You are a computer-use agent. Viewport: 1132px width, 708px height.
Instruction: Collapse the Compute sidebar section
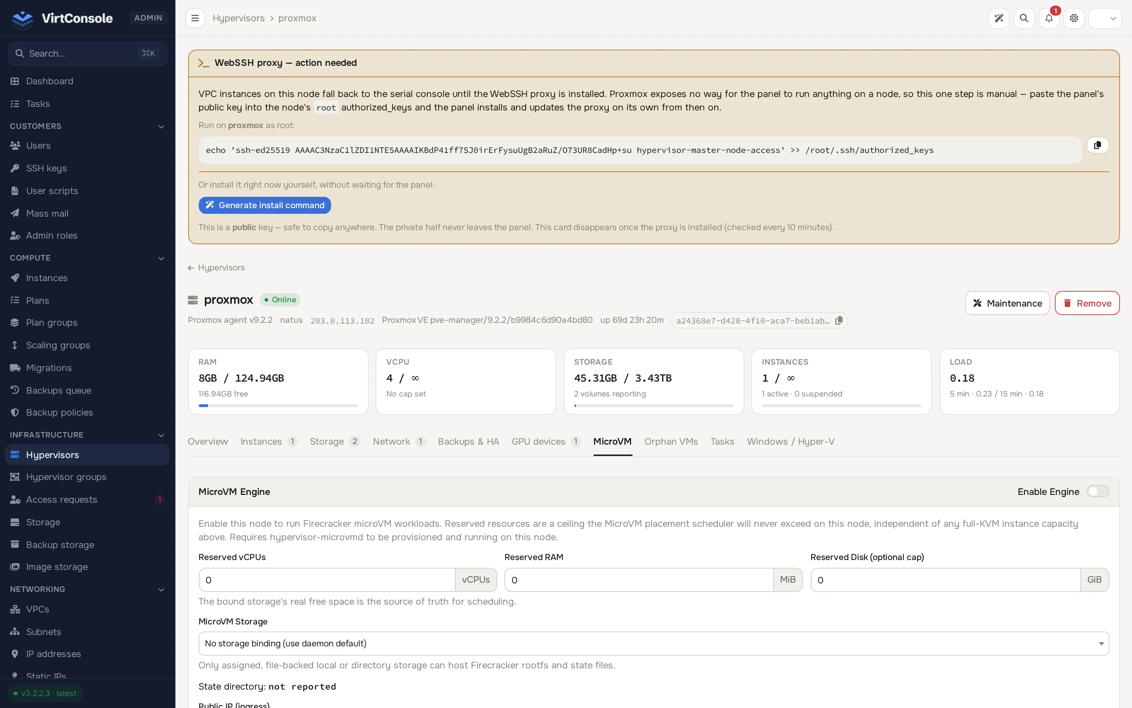click(x=87, y=258)
